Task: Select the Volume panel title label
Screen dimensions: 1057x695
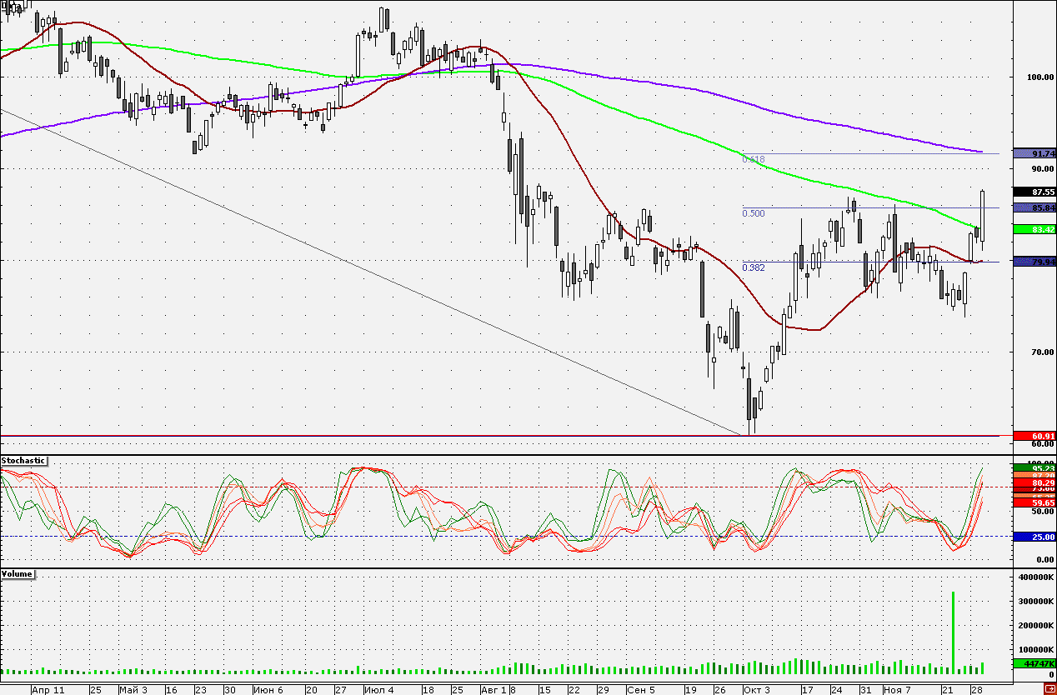Action: click(18, 574)
